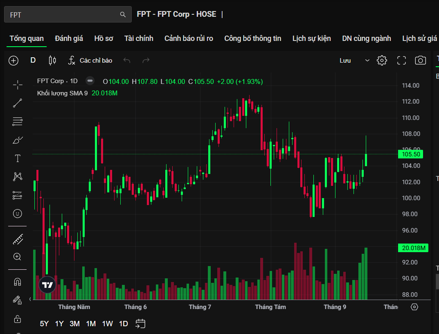This screenshot has height=334, width=439.
Task: Set the range to 1M
Action: coord(91,324)
